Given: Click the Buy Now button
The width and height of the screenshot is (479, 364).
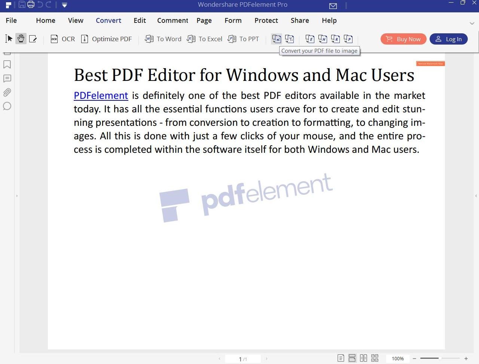Looking at the screenshot, I should pyautogui.click(x=403, y=39).
